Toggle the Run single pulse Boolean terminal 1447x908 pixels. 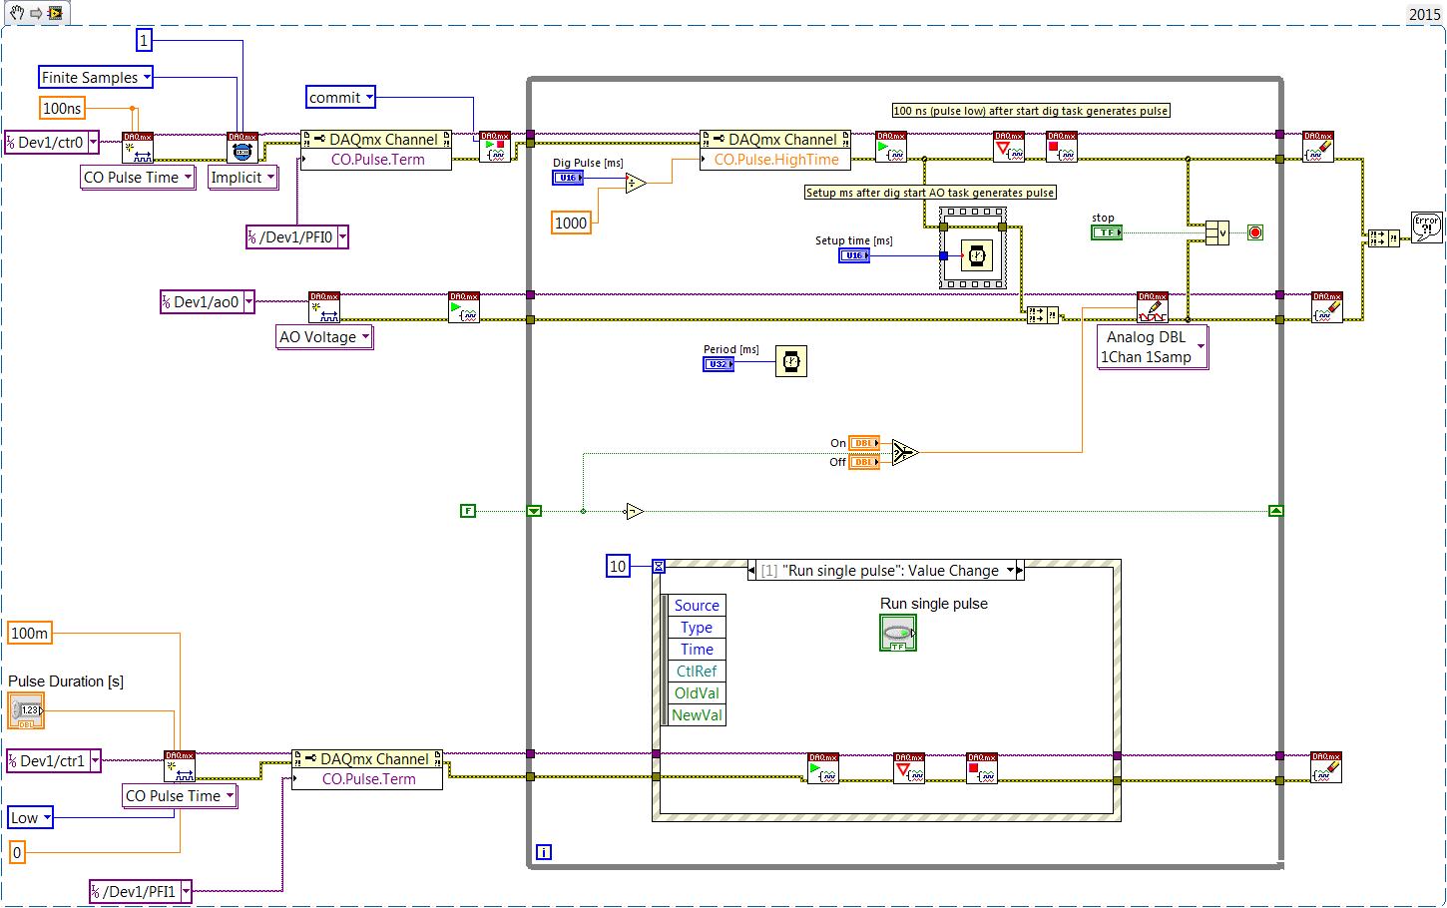(x=898, y=633)
